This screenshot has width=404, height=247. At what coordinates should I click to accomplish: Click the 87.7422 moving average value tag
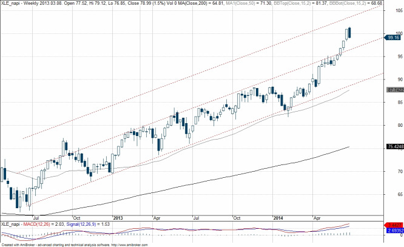click(396, 90)
